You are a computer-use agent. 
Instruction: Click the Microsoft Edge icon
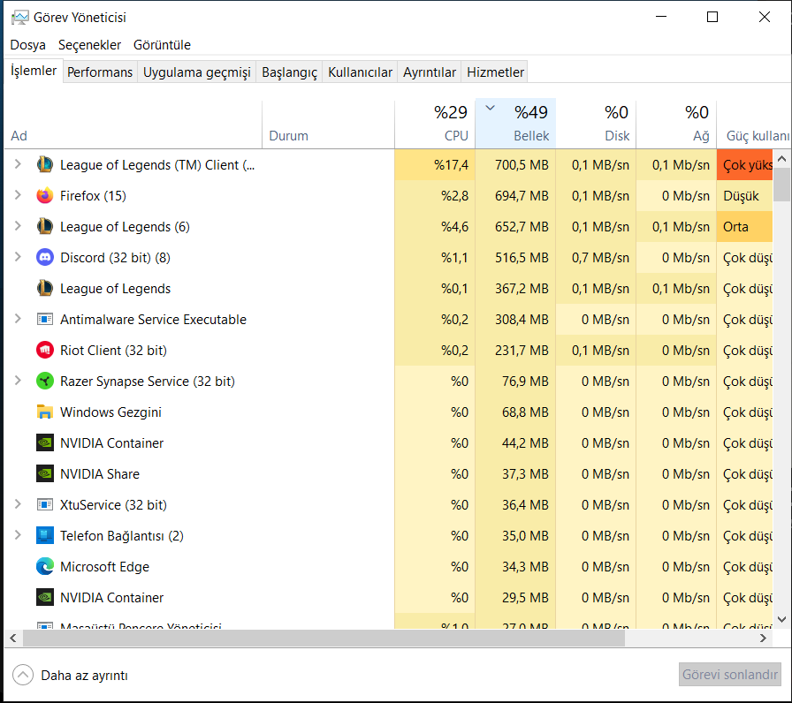click(x=45, y=567)
